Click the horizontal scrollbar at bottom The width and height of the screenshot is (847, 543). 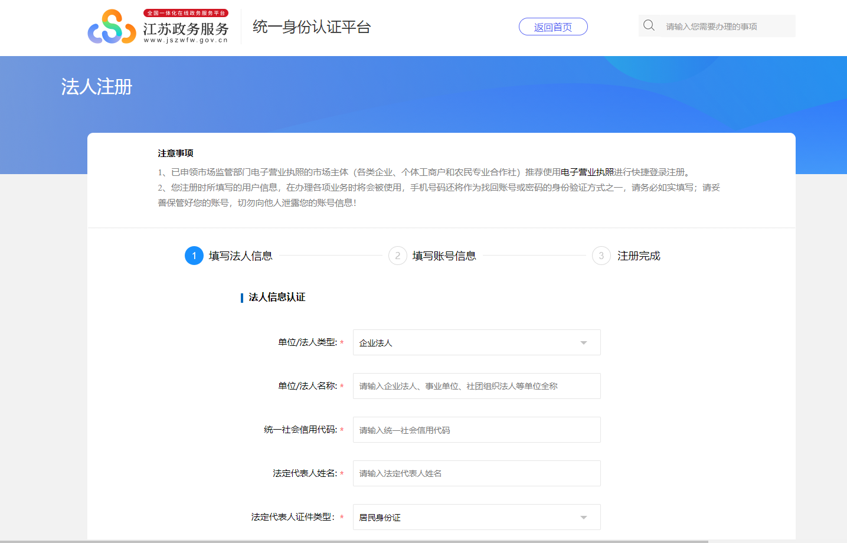354,541
